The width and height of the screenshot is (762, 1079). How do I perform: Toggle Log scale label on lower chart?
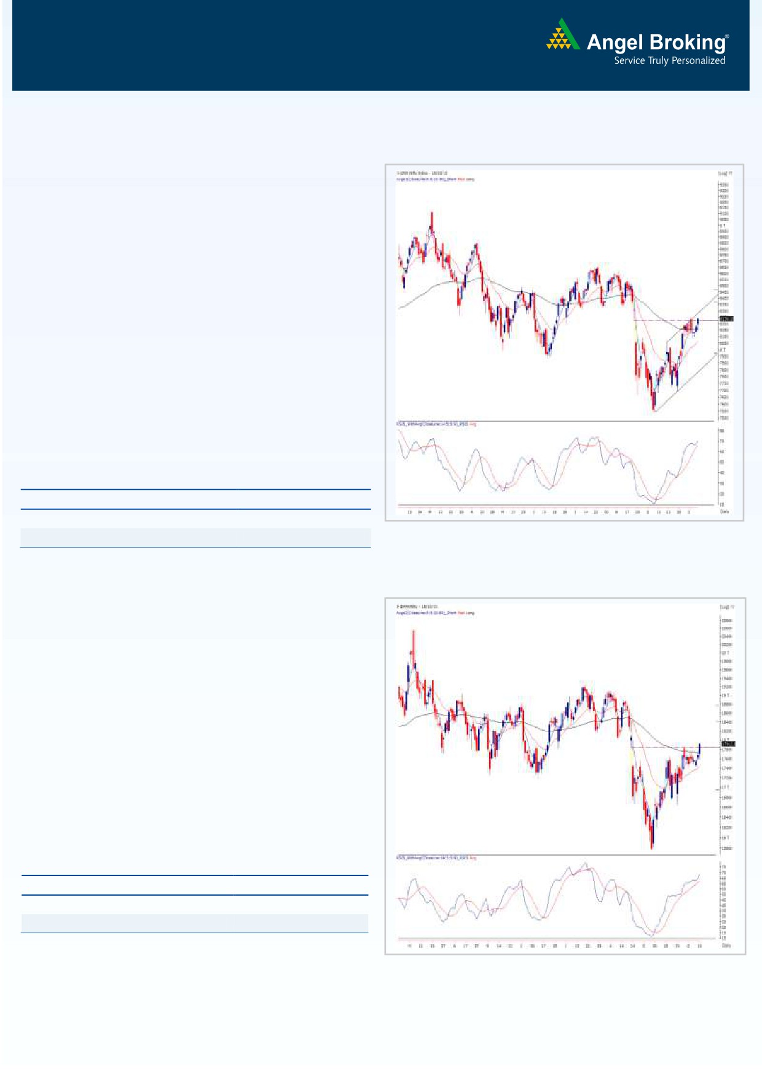[726, 607]
